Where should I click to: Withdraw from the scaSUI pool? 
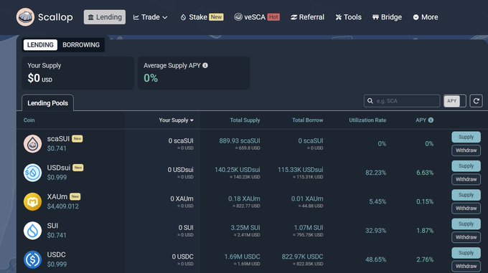click(x=466, y=150)
